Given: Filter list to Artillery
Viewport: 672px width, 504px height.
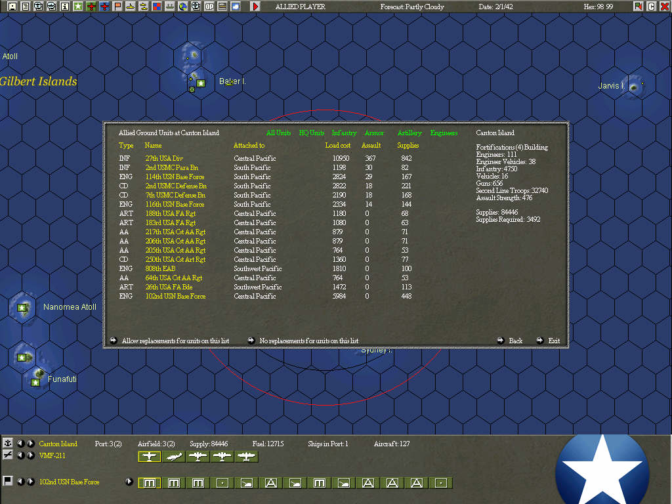Looking at the screenshot, I should point(409,133).
